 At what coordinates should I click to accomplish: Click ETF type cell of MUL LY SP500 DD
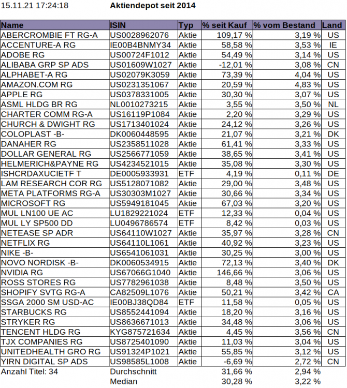click(x=190, y=223)
